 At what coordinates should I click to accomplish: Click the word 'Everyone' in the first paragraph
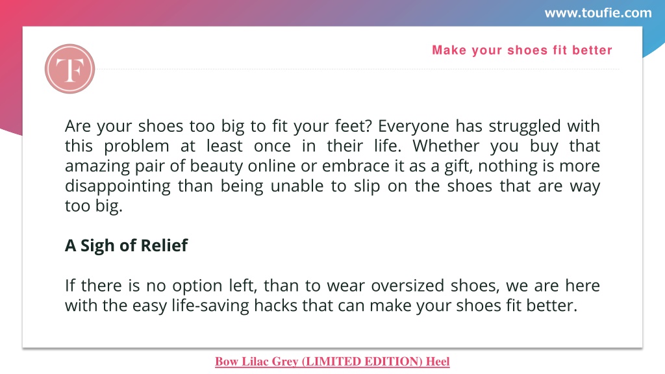click(x=414, y=126)
